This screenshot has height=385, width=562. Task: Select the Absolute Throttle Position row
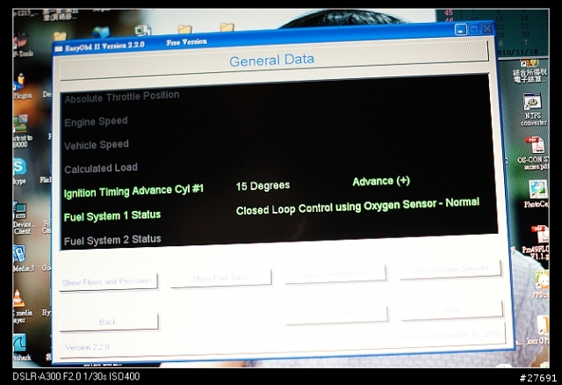122,97
